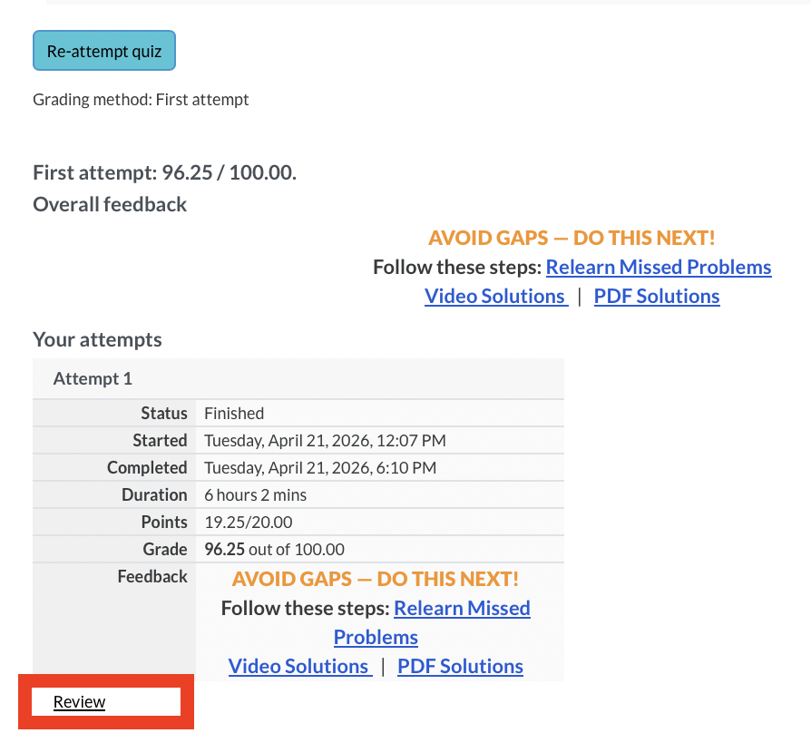Click the duration value '6 hours 2 mins'
The width and height of the screenshot is (811, 733).
click(x=255, y=495)
